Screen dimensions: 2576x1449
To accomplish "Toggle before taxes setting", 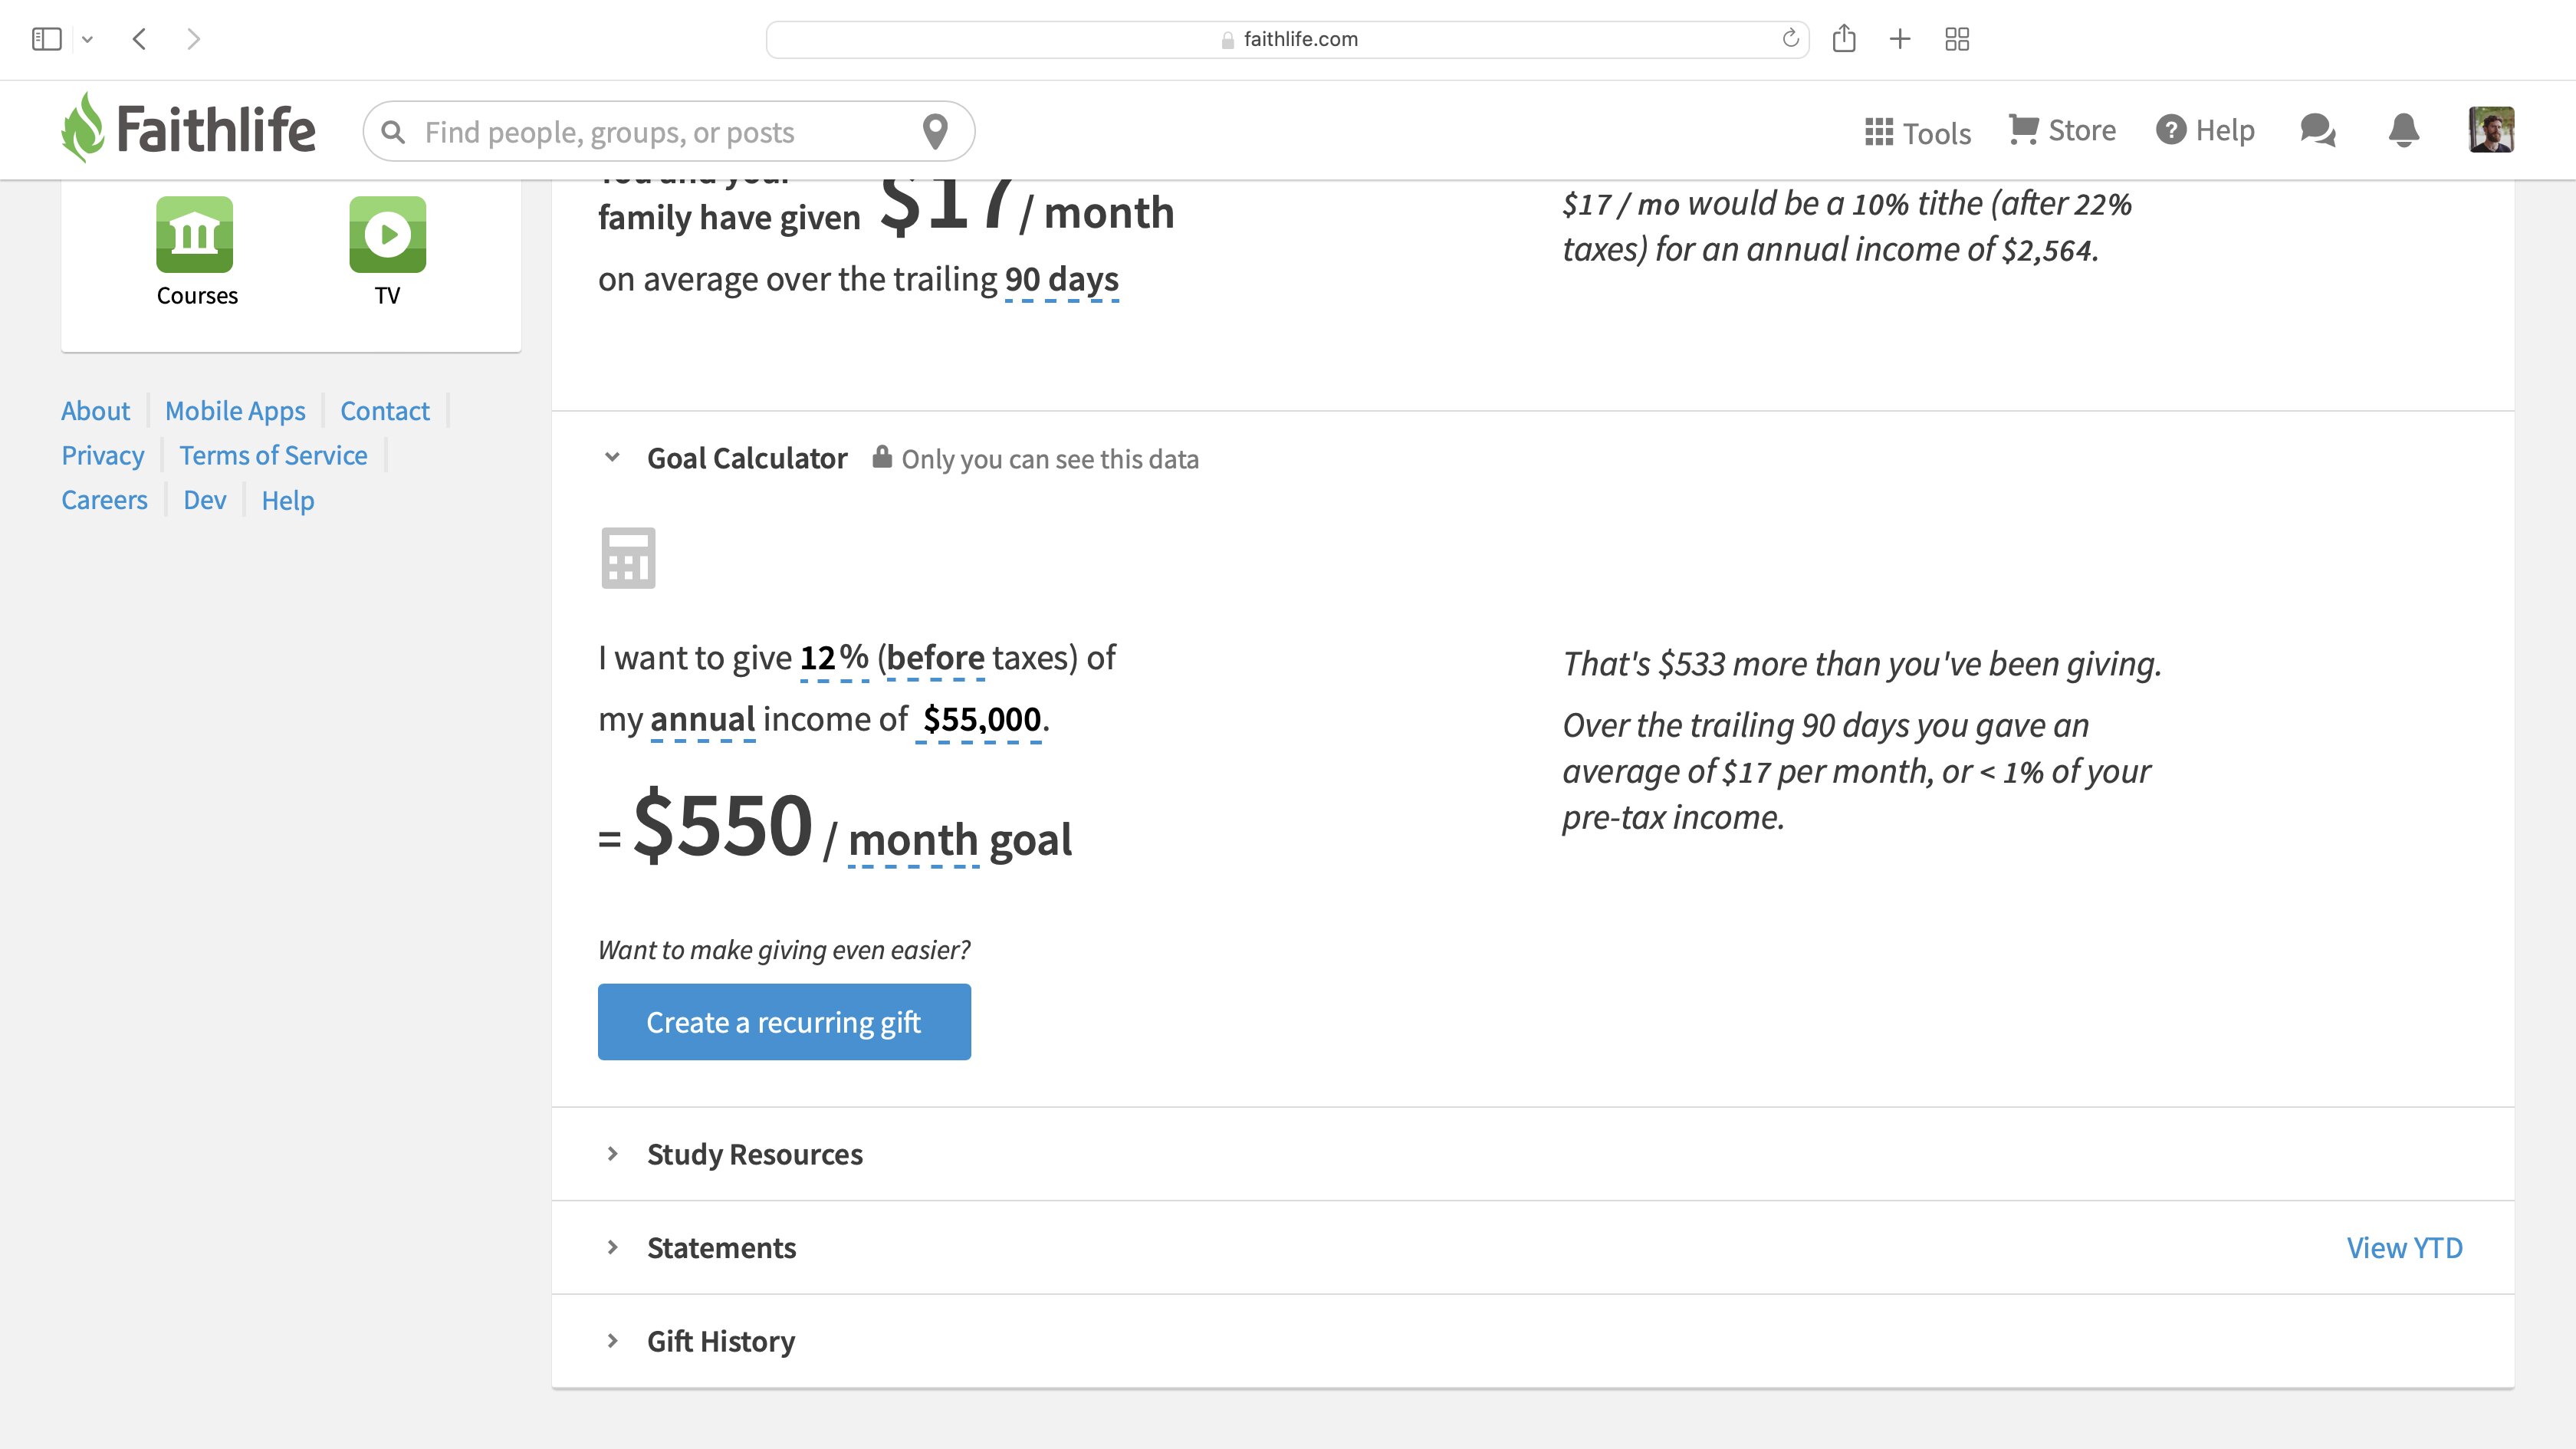I will [x=935, y=658].
